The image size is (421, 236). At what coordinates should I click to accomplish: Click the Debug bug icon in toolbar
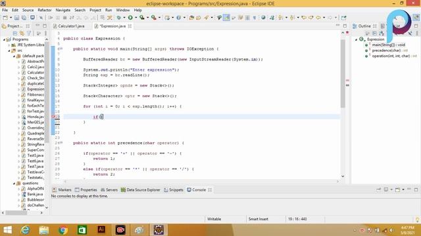coord(118,18)
